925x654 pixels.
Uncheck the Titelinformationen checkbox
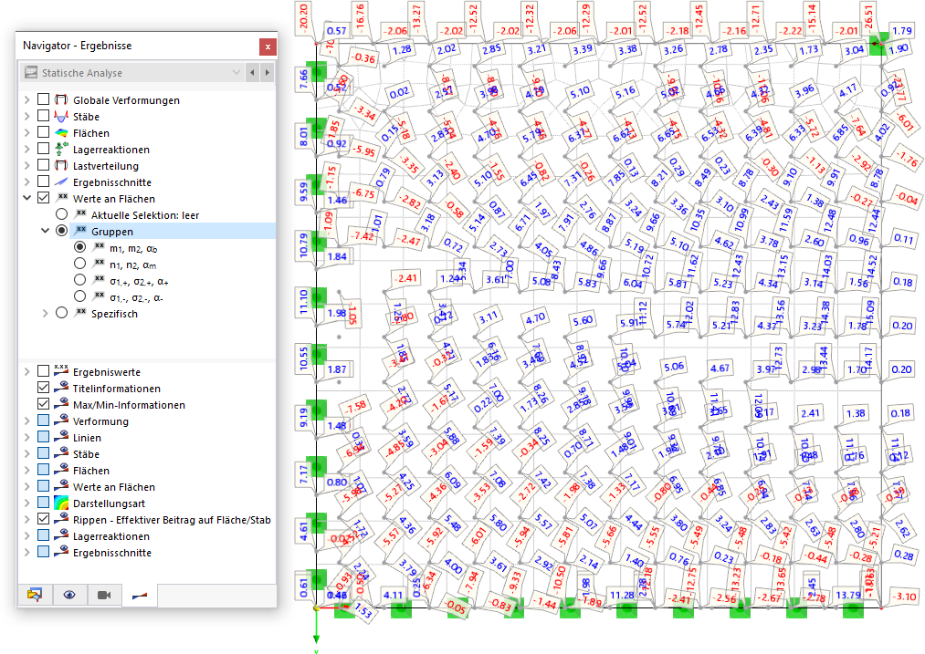pos(43,388)
